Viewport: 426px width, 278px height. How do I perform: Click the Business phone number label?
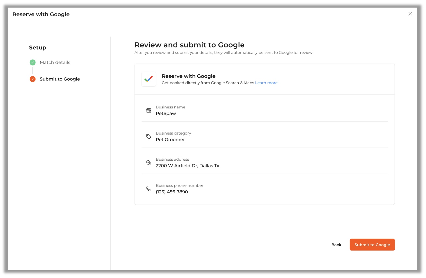pyautogui.click(x=179, y=186)
